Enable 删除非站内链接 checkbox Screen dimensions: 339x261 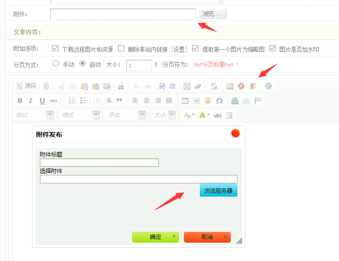click(121, 48)
